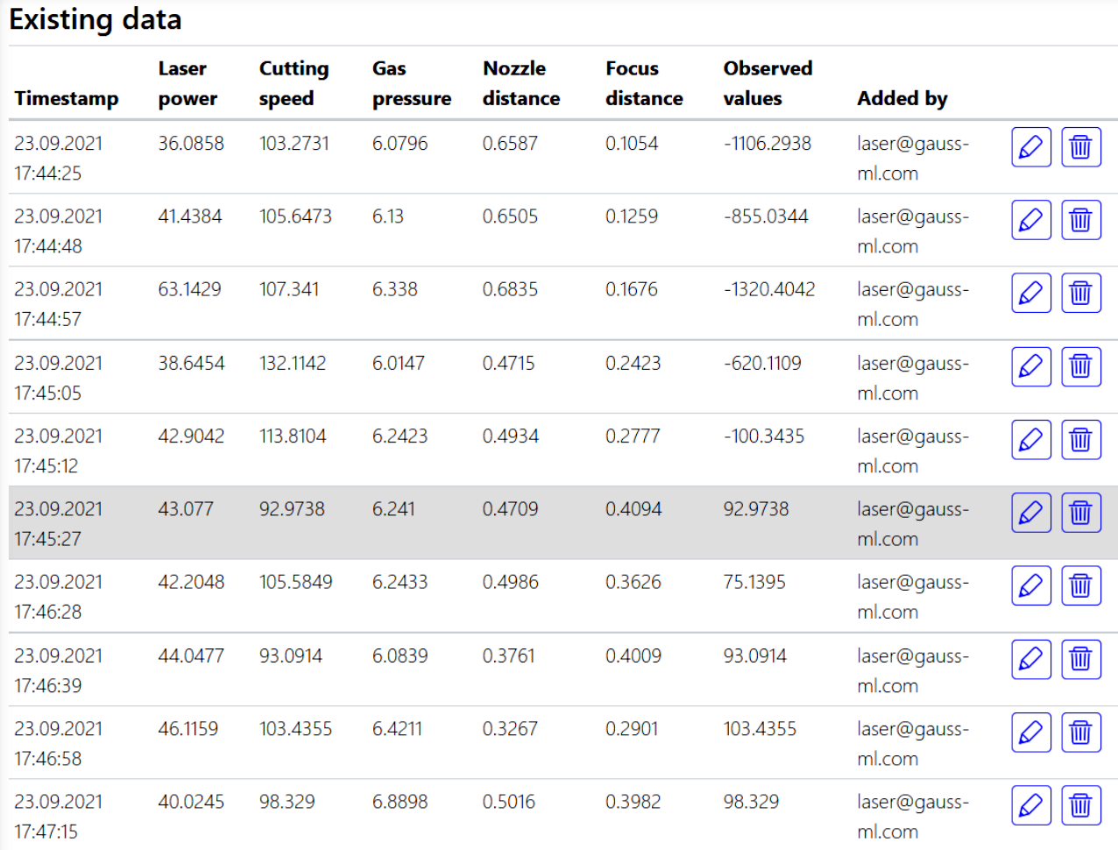Delete the row with laser power 63.1429

pos(1081,294)
